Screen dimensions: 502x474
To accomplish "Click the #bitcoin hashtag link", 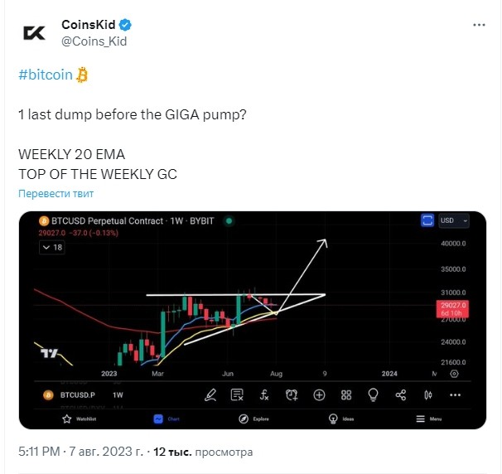I will [x=46, y=75].
